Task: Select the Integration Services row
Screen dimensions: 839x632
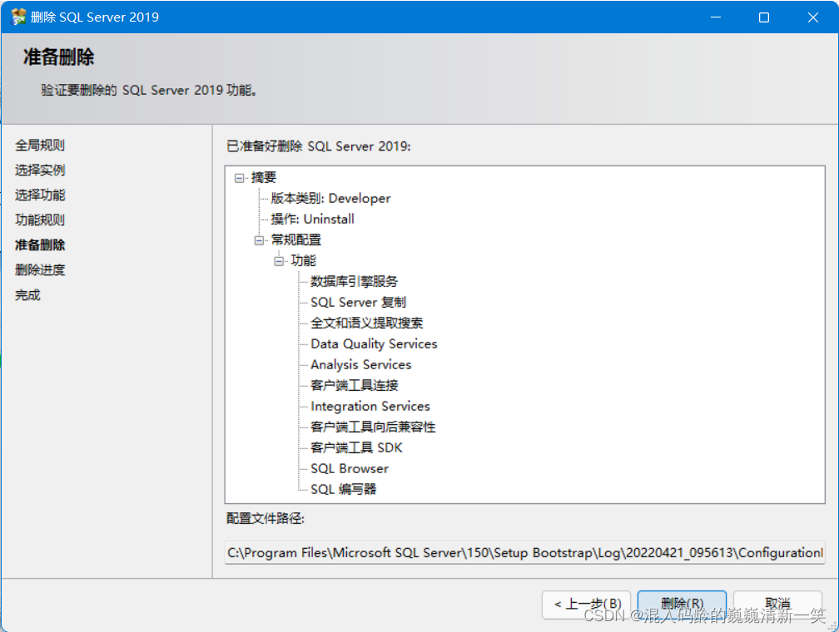Action: tap(370, 407)
